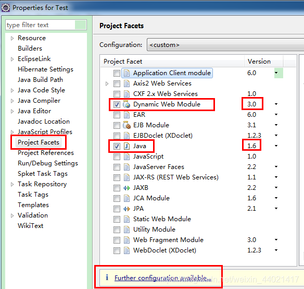Open version dropdown for JAXB facet
This screenshot has width=304, height=289.
276,188
